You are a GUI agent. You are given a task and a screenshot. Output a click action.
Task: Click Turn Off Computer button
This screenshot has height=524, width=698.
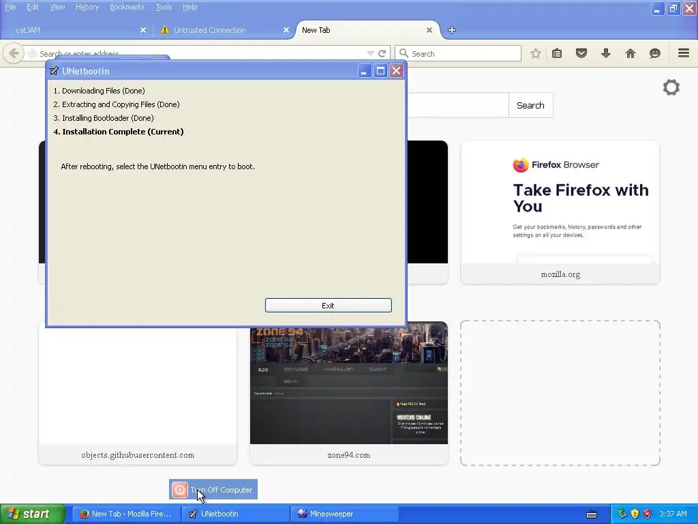[213, 490]
